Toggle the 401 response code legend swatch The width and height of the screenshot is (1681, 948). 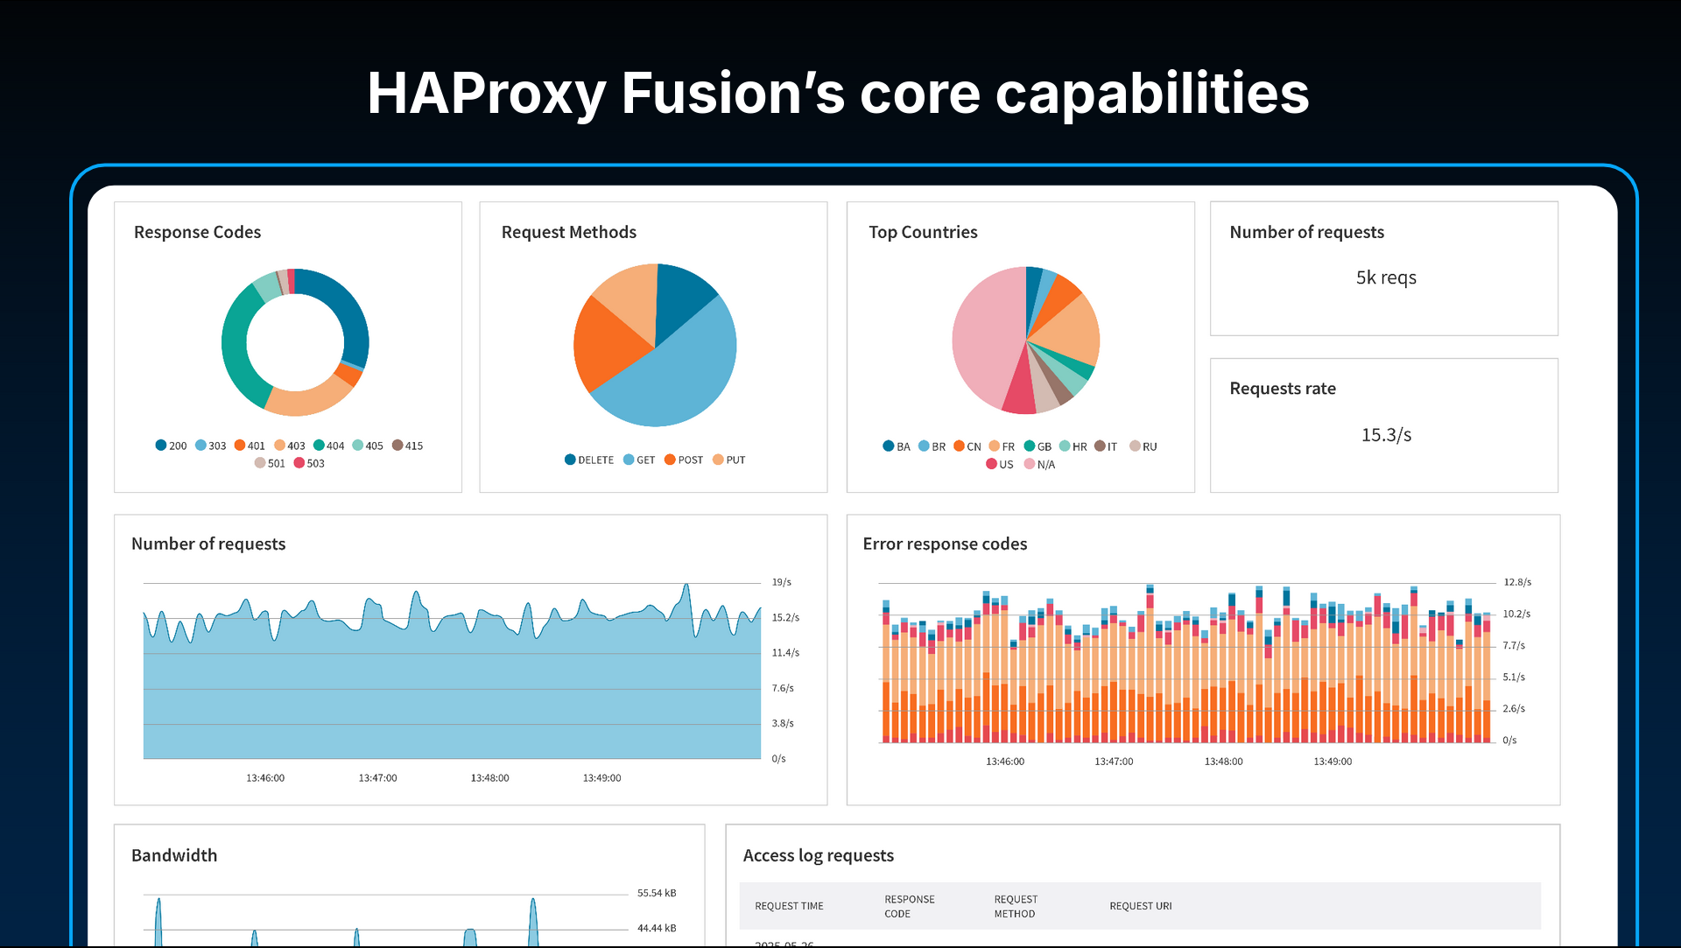click(240, 446)
